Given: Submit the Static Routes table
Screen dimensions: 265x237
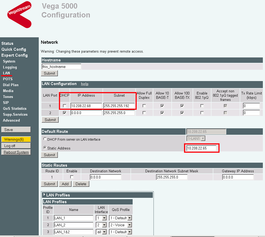Looking at the screenshot, I should [49, 184].
